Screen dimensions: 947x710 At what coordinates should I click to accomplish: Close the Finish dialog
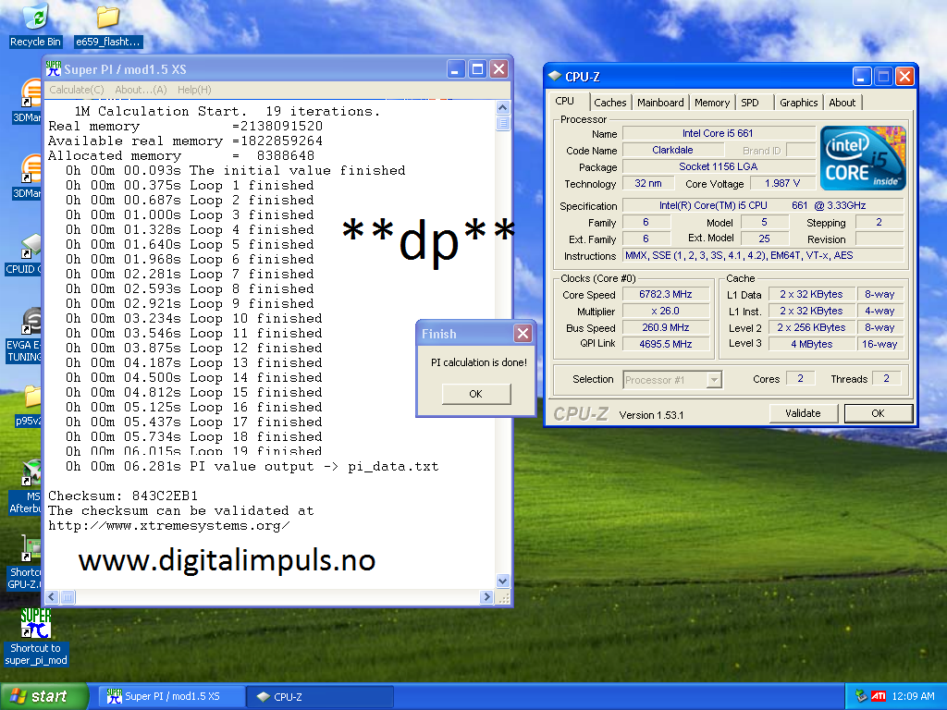tap(523, 333)
